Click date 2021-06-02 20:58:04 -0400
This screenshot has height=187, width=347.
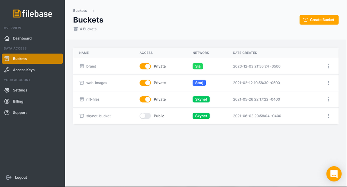click(257, 116)
